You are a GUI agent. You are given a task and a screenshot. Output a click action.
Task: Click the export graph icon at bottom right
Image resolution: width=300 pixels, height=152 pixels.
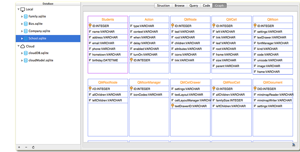pyautogui.click(x=293, y=144)
